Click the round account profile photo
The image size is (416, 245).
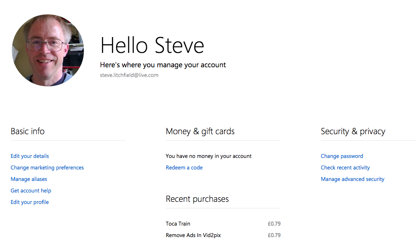point(48,50)
